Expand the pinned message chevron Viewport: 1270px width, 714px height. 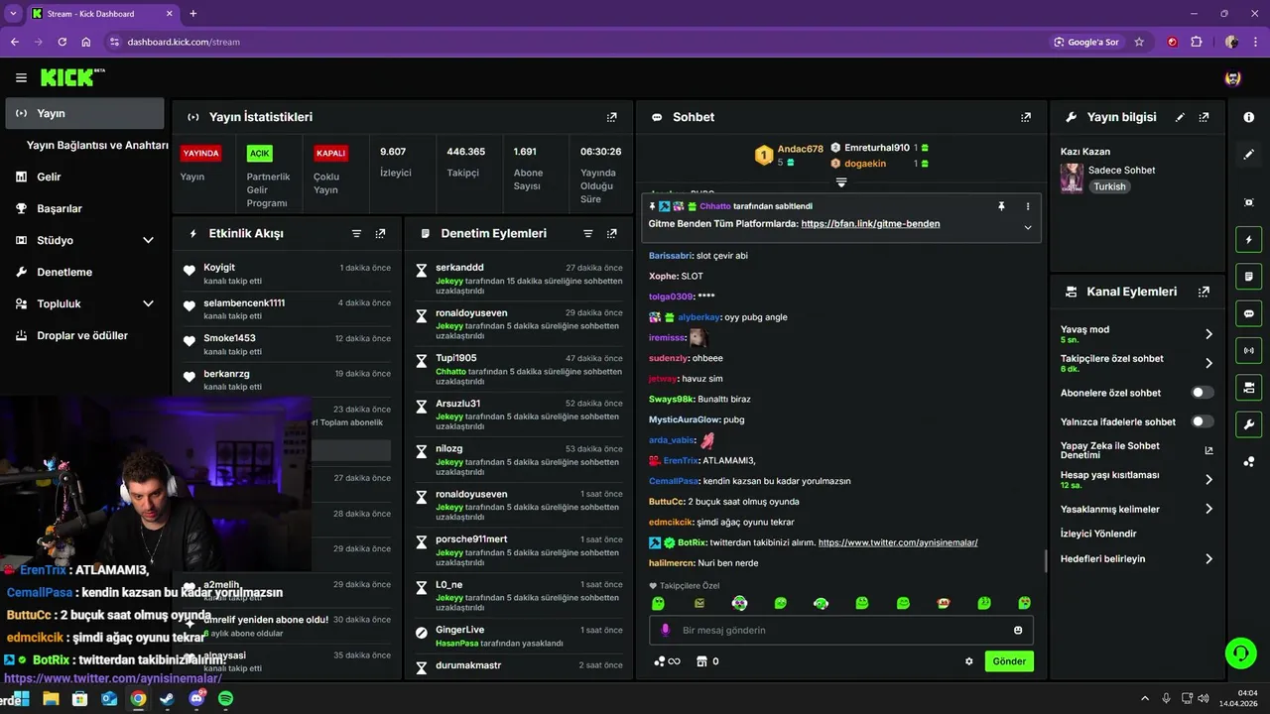1028,227
